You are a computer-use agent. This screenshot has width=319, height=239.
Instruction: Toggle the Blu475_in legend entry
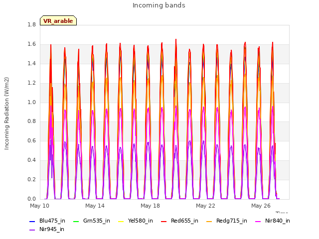(47, 221)
